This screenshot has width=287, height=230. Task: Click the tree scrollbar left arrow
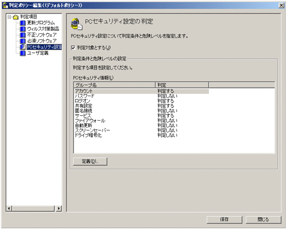(x=9, y=208)
